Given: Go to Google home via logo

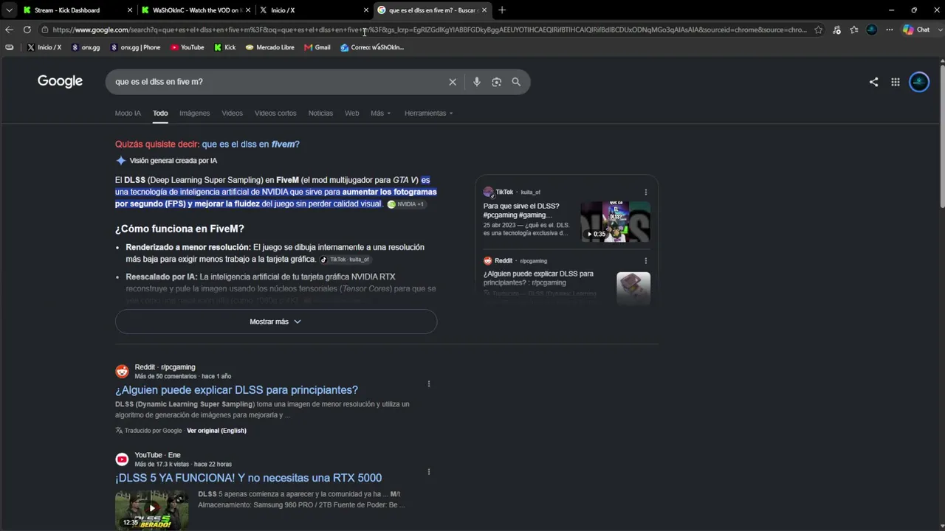Looking at the screenshot, I should click(60, 81).
